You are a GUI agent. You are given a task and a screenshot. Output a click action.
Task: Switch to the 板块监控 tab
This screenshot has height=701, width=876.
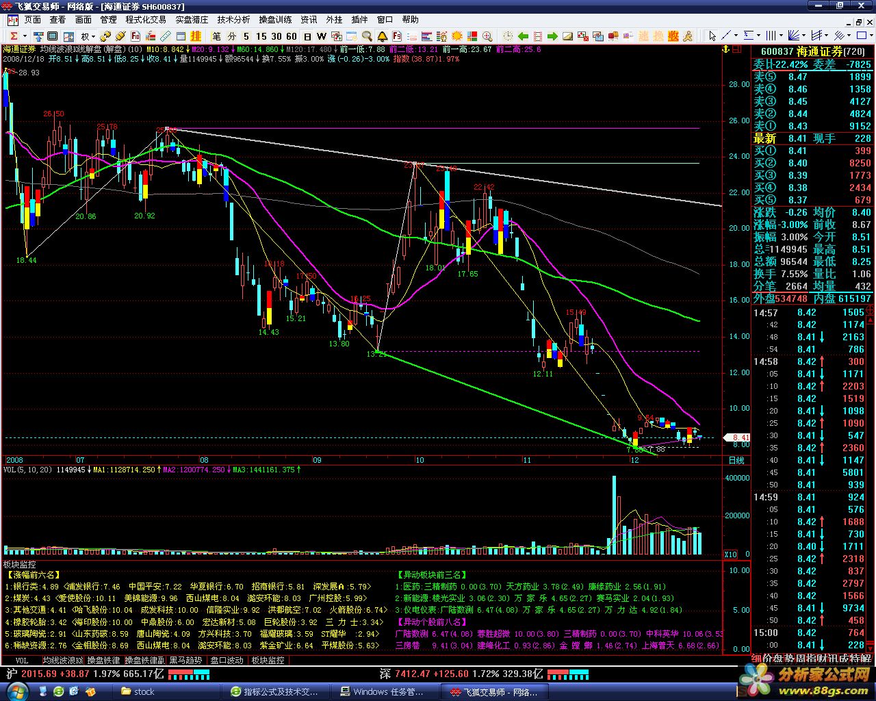click(x=268, y=661)
